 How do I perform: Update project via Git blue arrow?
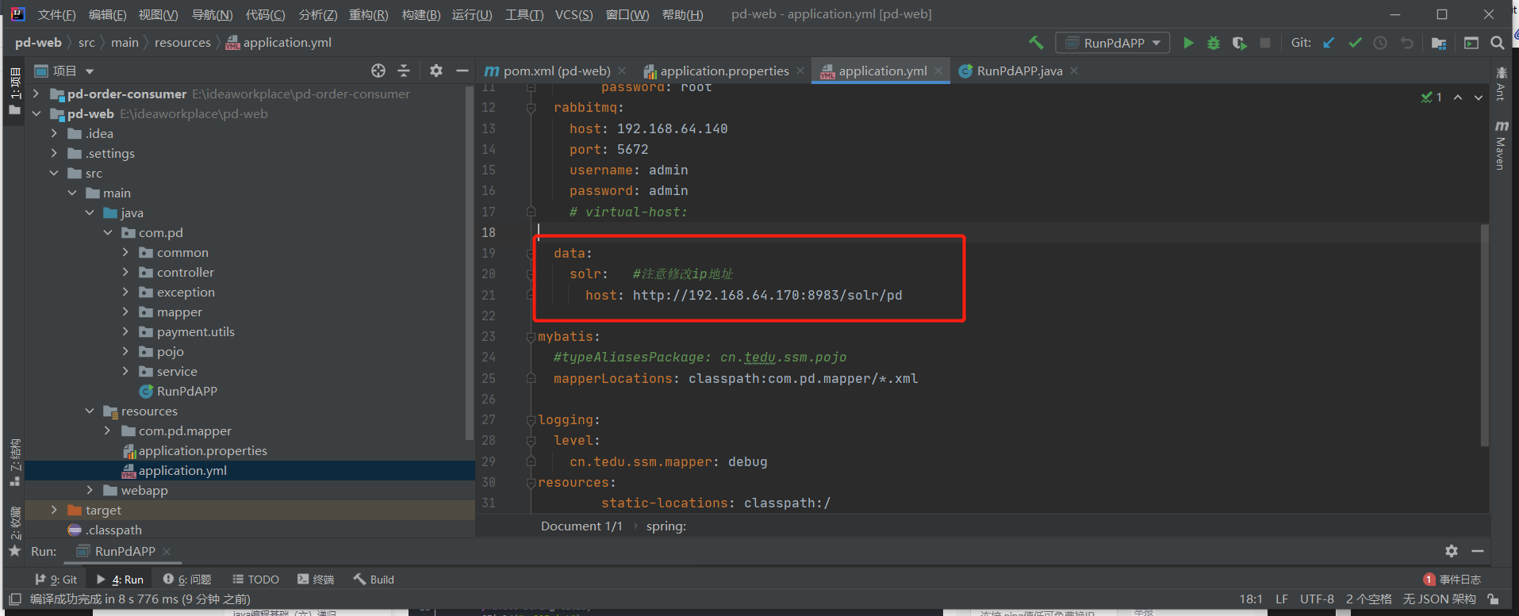[1329, 43]
